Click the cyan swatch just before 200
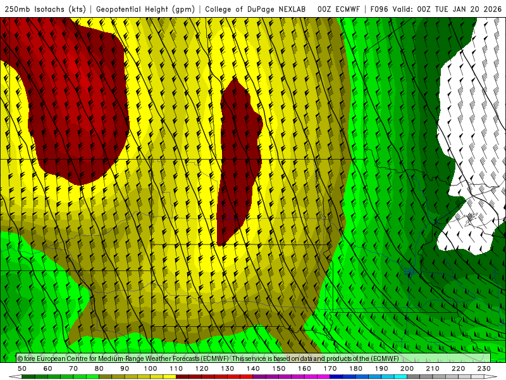Screen dimensions: 506x380 click(400, 376)
